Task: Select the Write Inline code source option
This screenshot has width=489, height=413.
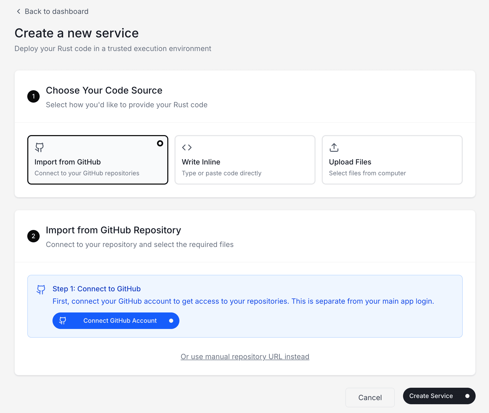Action: point(244,160)
